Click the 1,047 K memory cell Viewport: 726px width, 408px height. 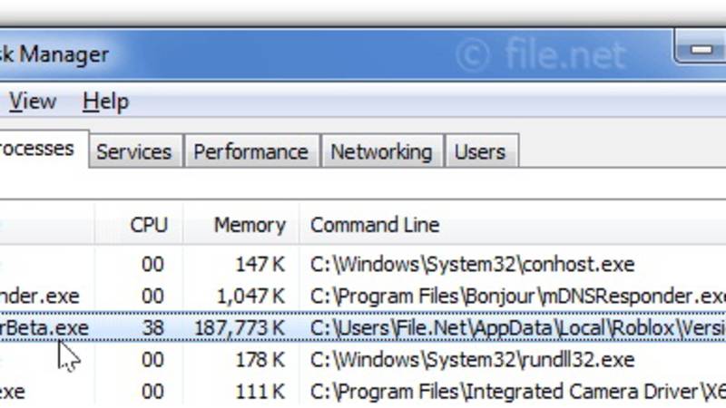[x=251, y=296]
